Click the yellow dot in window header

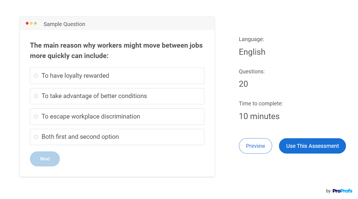tap(31, 23)
